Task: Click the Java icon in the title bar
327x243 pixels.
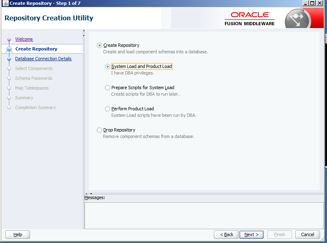Action: point(5,3)
